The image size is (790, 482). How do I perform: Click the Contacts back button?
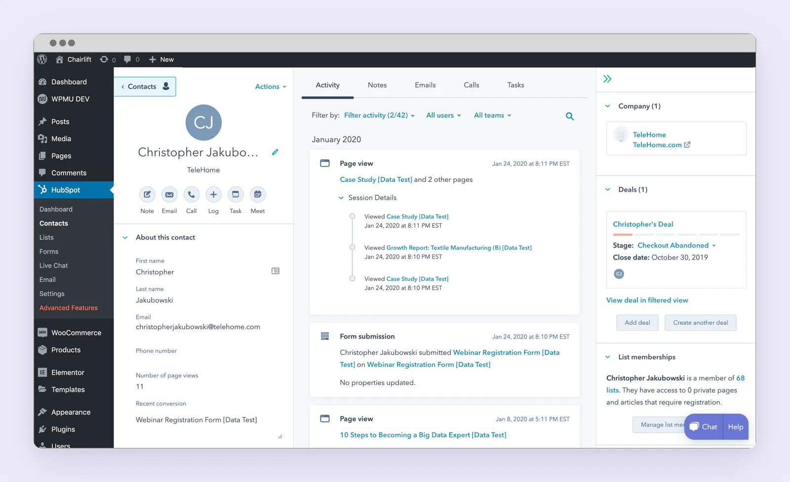(x=145, y=87)
